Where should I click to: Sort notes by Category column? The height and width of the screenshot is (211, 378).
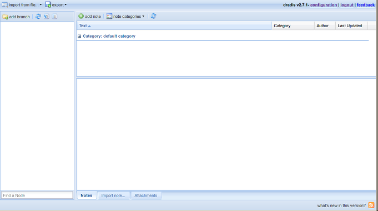click(x=293, y=26)
